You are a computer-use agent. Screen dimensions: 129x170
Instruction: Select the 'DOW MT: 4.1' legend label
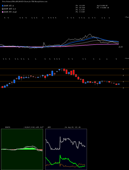point(10,9)
